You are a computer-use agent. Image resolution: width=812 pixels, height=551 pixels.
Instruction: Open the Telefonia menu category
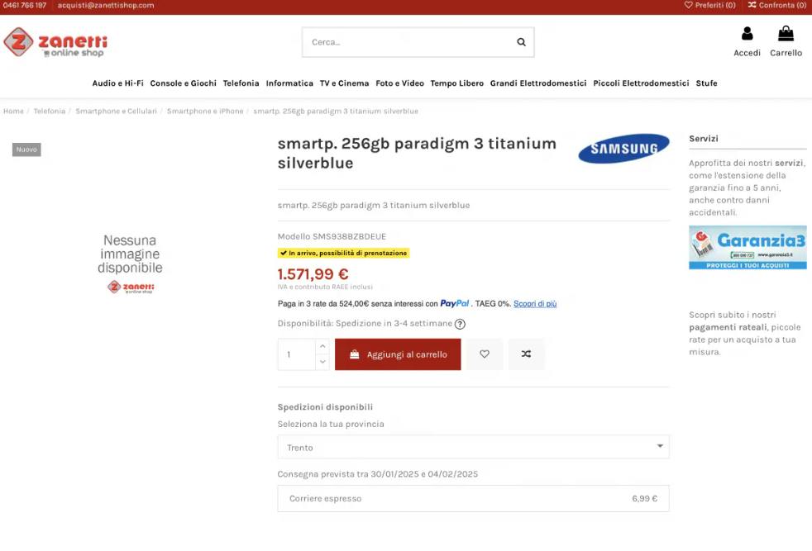pos(241,83)
